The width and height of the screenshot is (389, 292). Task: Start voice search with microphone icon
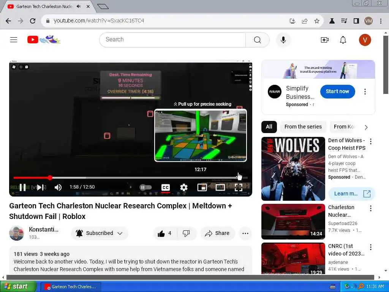pos(283,40)
